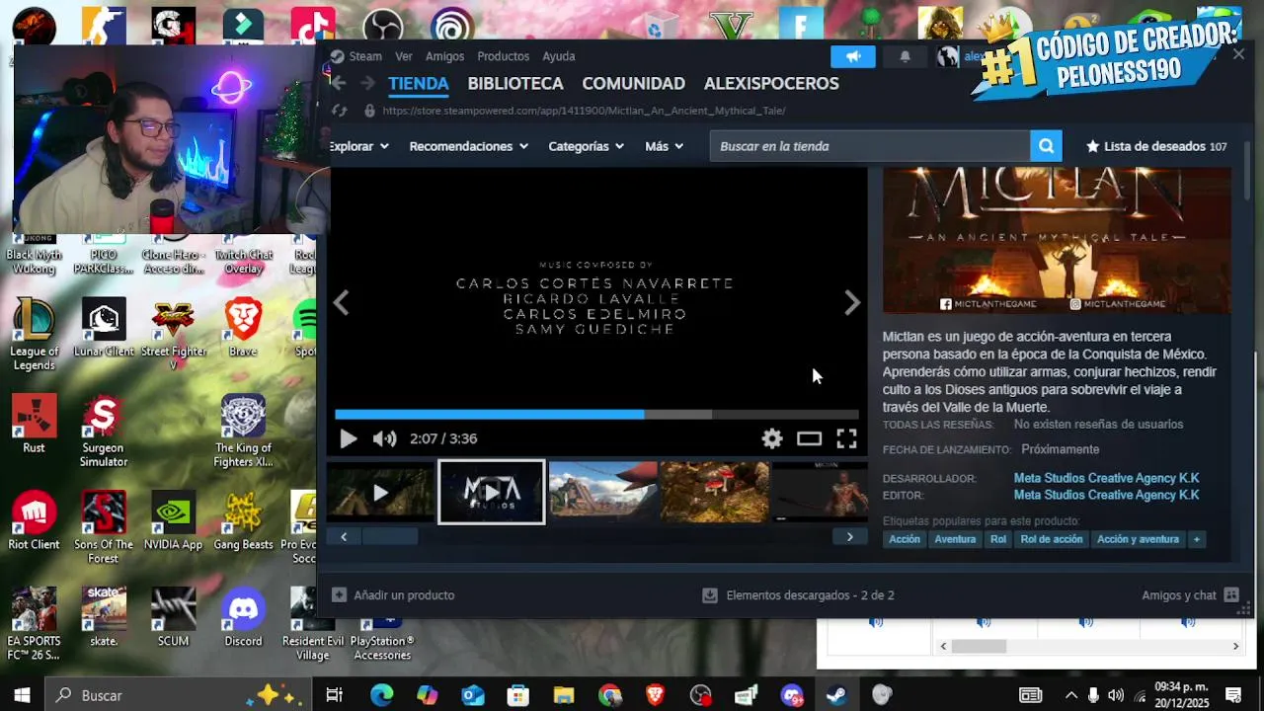
Task: Open Brave desktop shortcut
Action: pyautogui.click(x=243, y=328)
